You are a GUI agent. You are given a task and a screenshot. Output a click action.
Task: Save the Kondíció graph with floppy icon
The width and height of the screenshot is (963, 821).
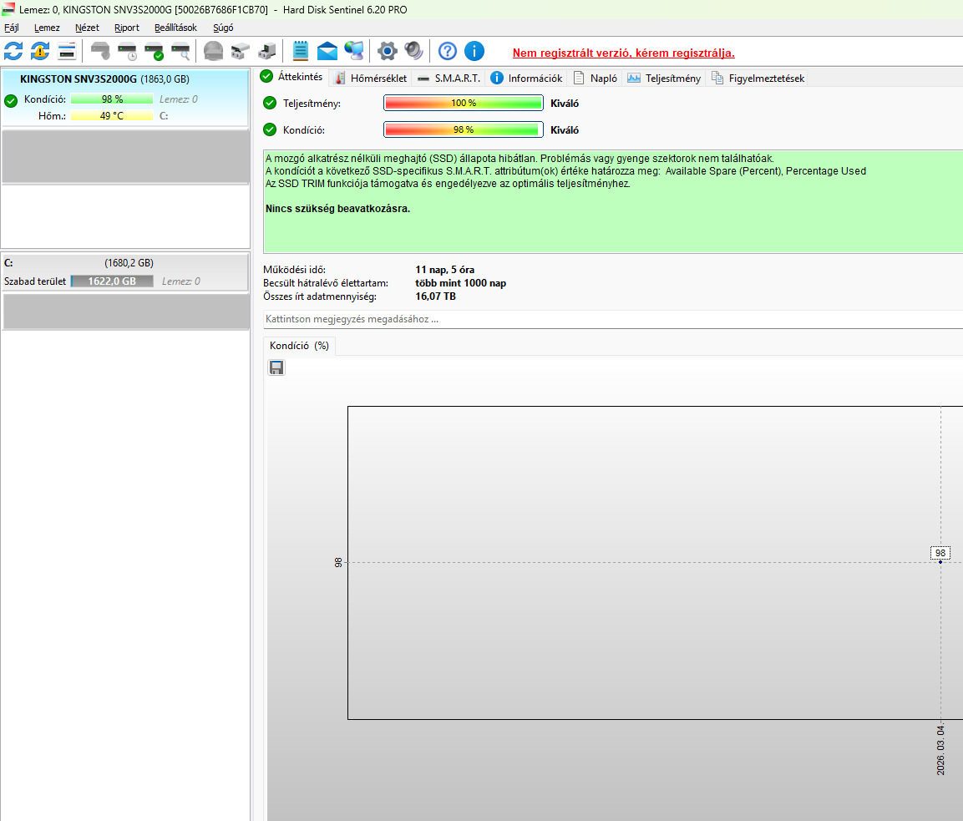pos(276,367)
